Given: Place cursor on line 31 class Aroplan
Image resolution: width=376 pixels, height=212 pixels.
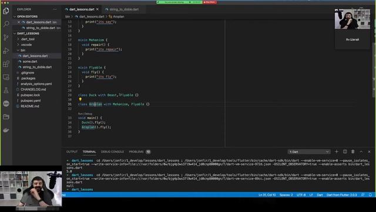Looking at the screenshot, I should tap(113, 104).
